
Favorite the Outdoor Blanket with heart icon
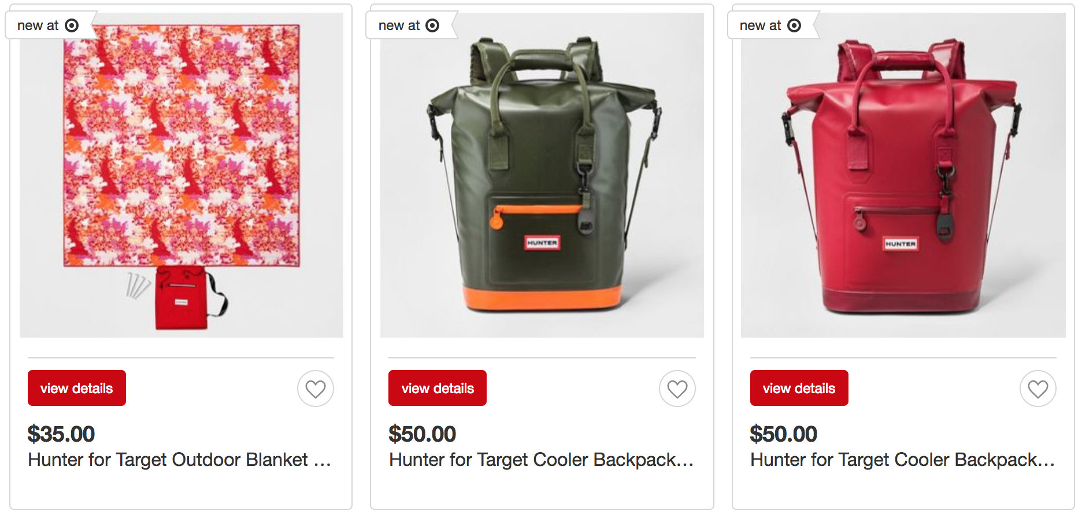pos(316,388)
